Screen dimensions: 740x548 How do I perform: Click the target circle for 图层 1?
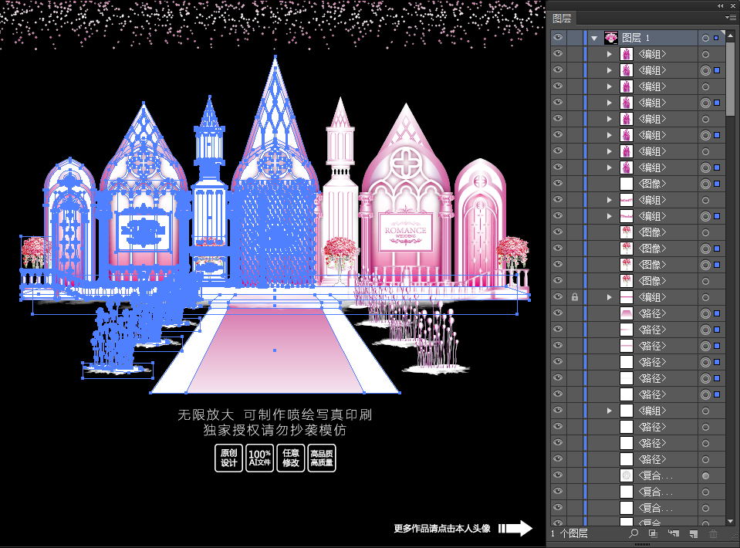705,38
